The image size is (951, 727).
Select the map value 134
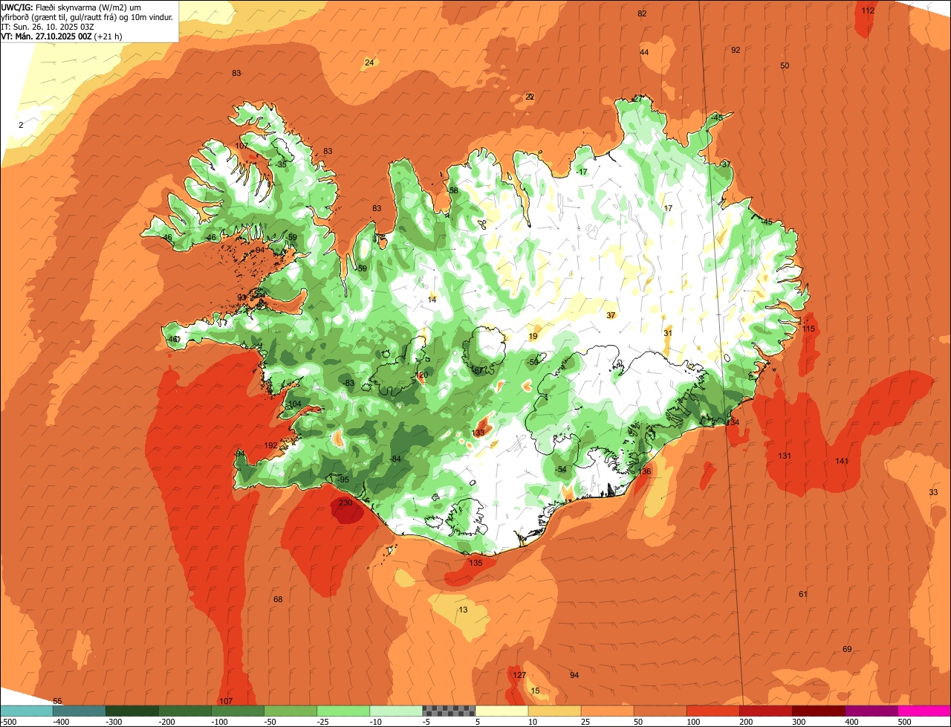click(x=733, y=422)
